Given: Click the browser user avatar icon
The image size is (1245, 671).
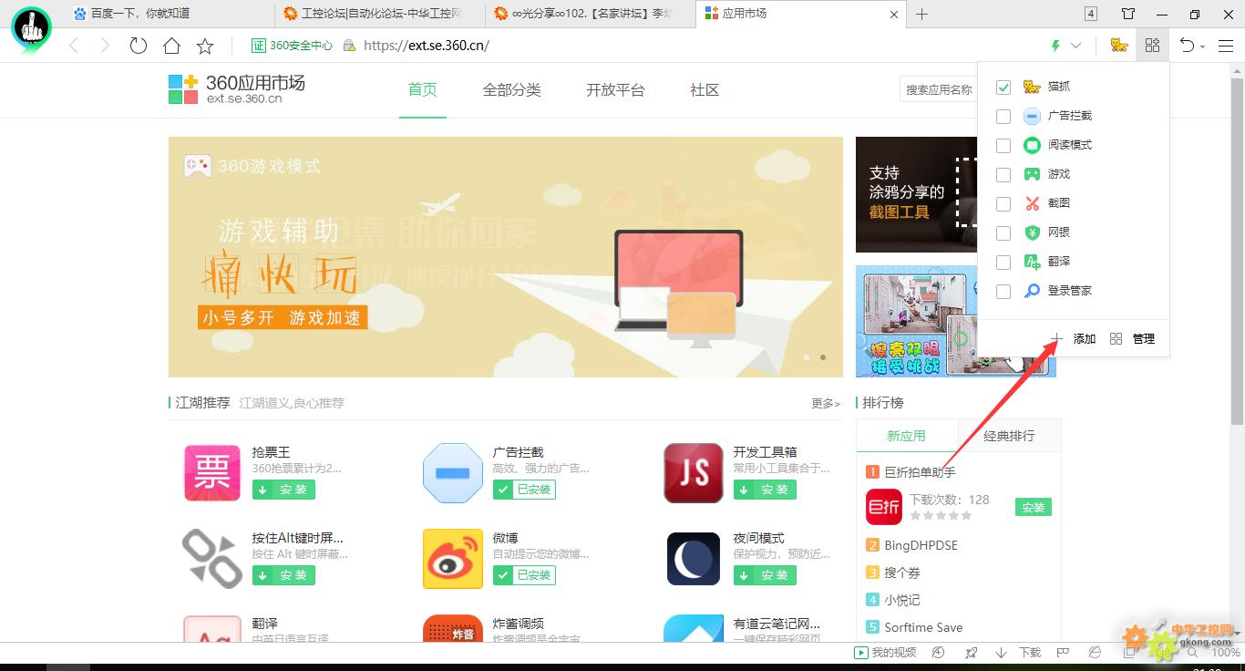Looking at the screenshot, I should point(31,30).
